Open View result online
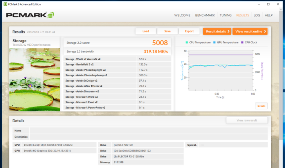This screenshot has width=285, height=168. pyautogui.click(x=250, y=31)
